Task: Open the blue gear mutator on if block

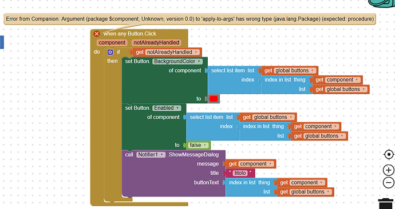Action: point(110,53)
